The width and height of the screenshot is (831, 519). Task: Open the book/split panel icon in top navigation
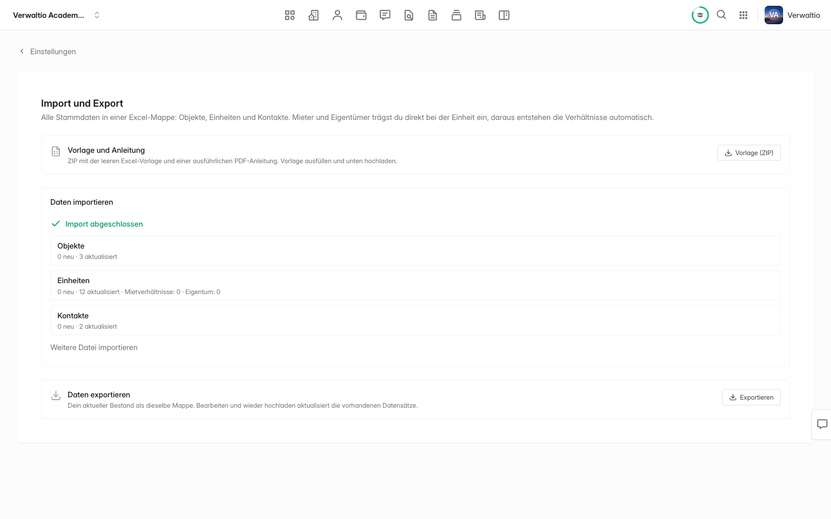(504, 16)
